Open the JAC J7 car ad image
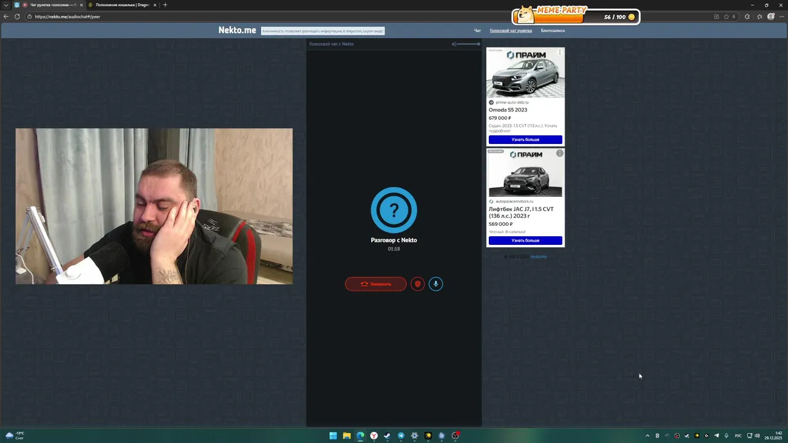 pyautogui.click(x=525, y=173)
